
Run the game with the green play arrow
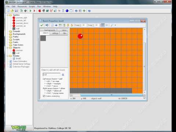(30, 11)
